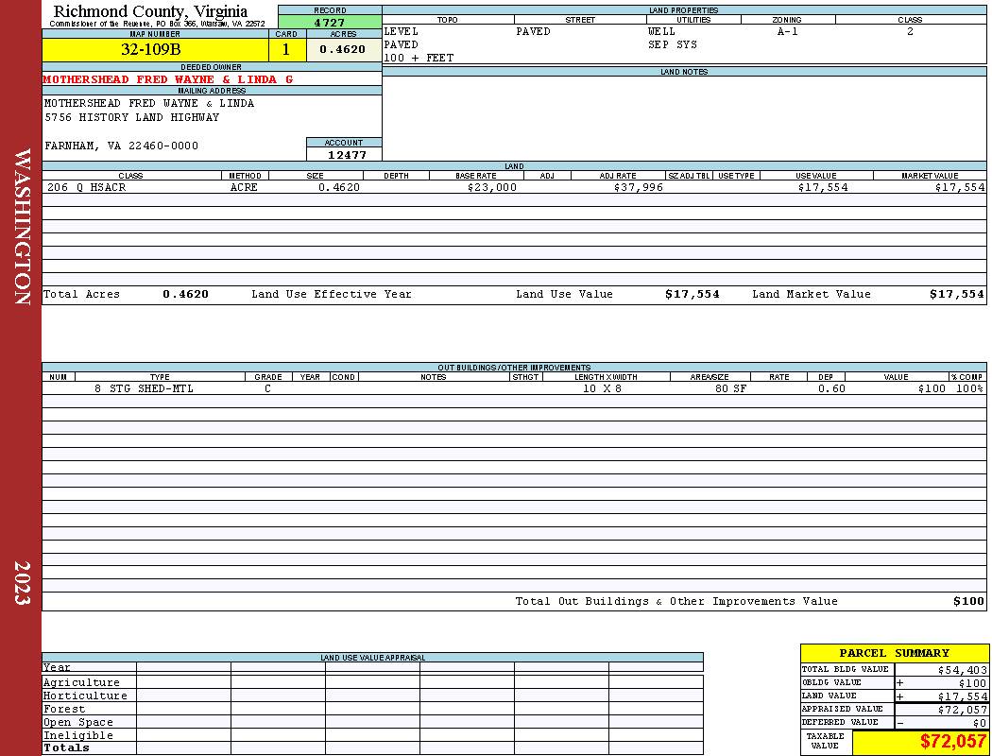Click the map number 32-109B
Viewport: 992px width, 756px height.
click(x=150, y=49)
